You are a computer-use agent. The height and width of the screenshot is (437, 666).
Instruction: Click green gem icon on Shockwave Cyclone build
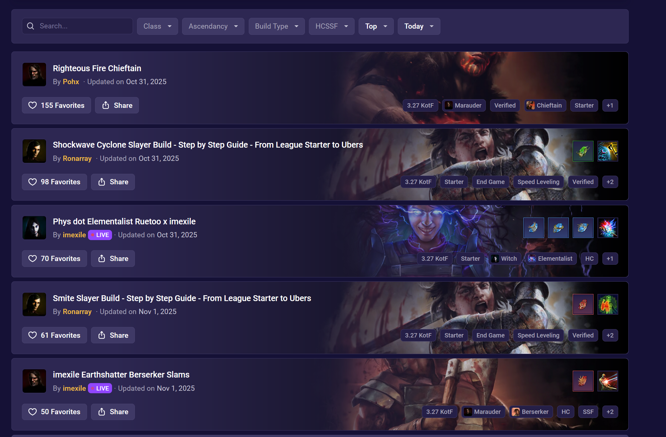(x=583, y=151)
